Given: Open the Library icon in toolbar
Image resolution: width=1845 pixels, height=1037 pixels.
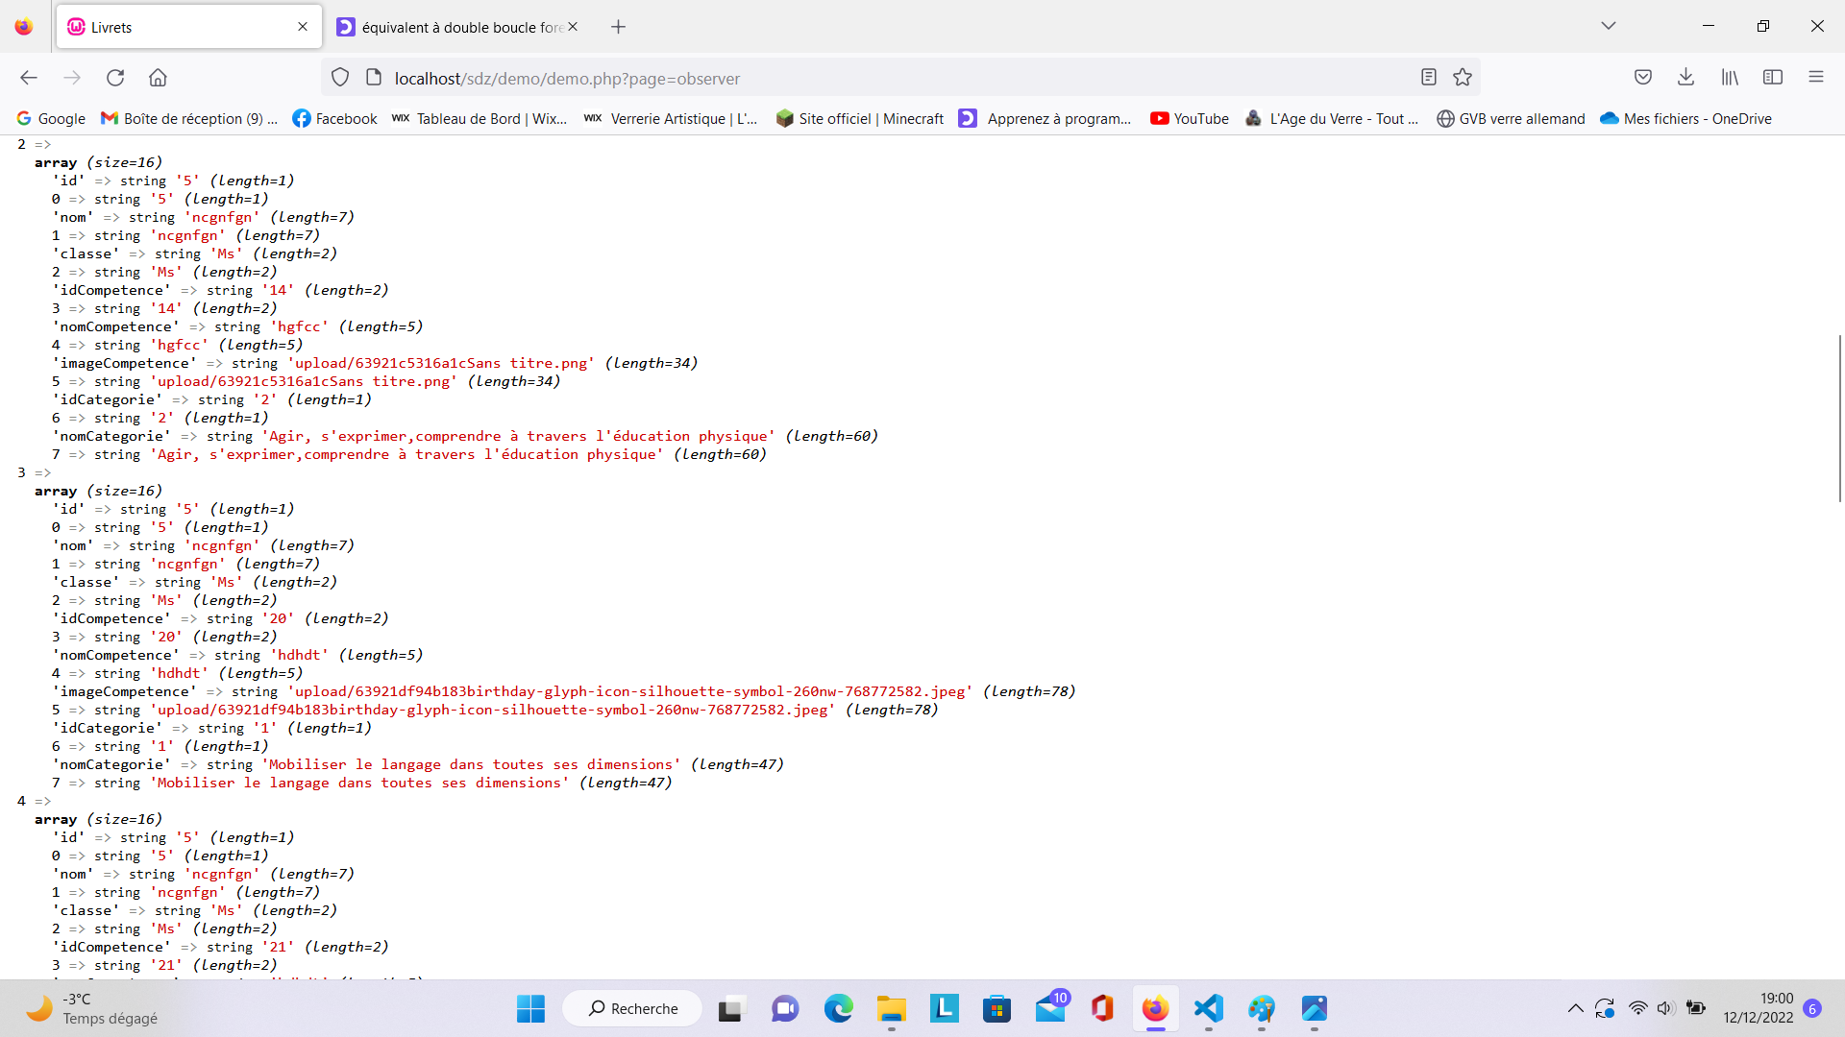Looking at the screenshot, I should coord(1730,78).
